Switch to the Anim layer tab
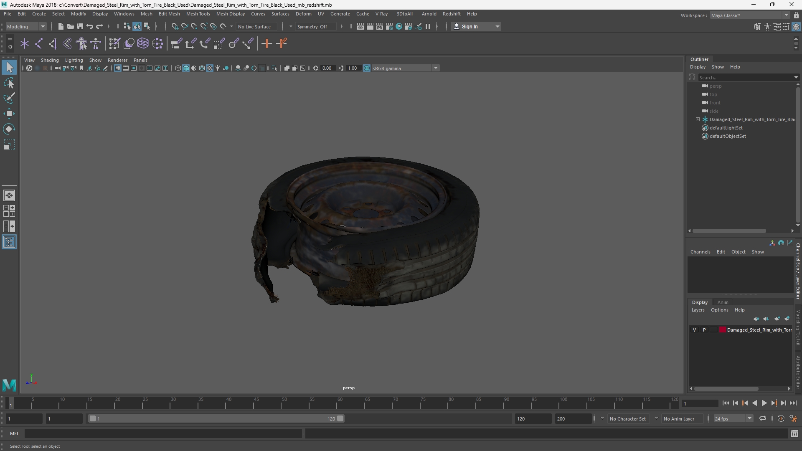The height and width of the screenshot is (451, 802). [x=723, y=302]
